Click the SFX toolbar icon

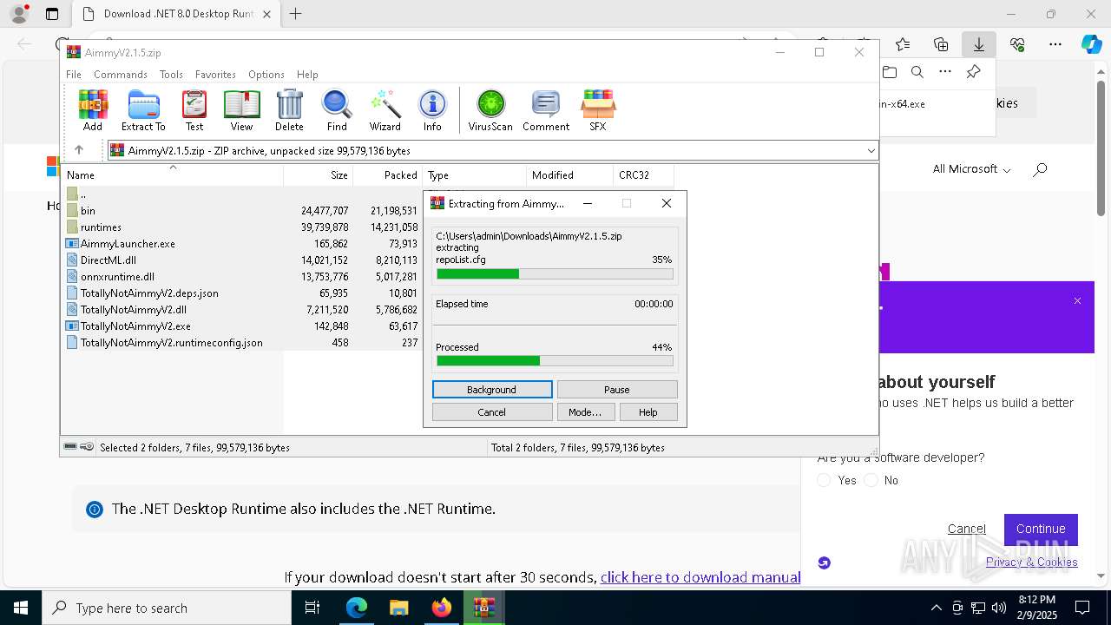point(598,110)
